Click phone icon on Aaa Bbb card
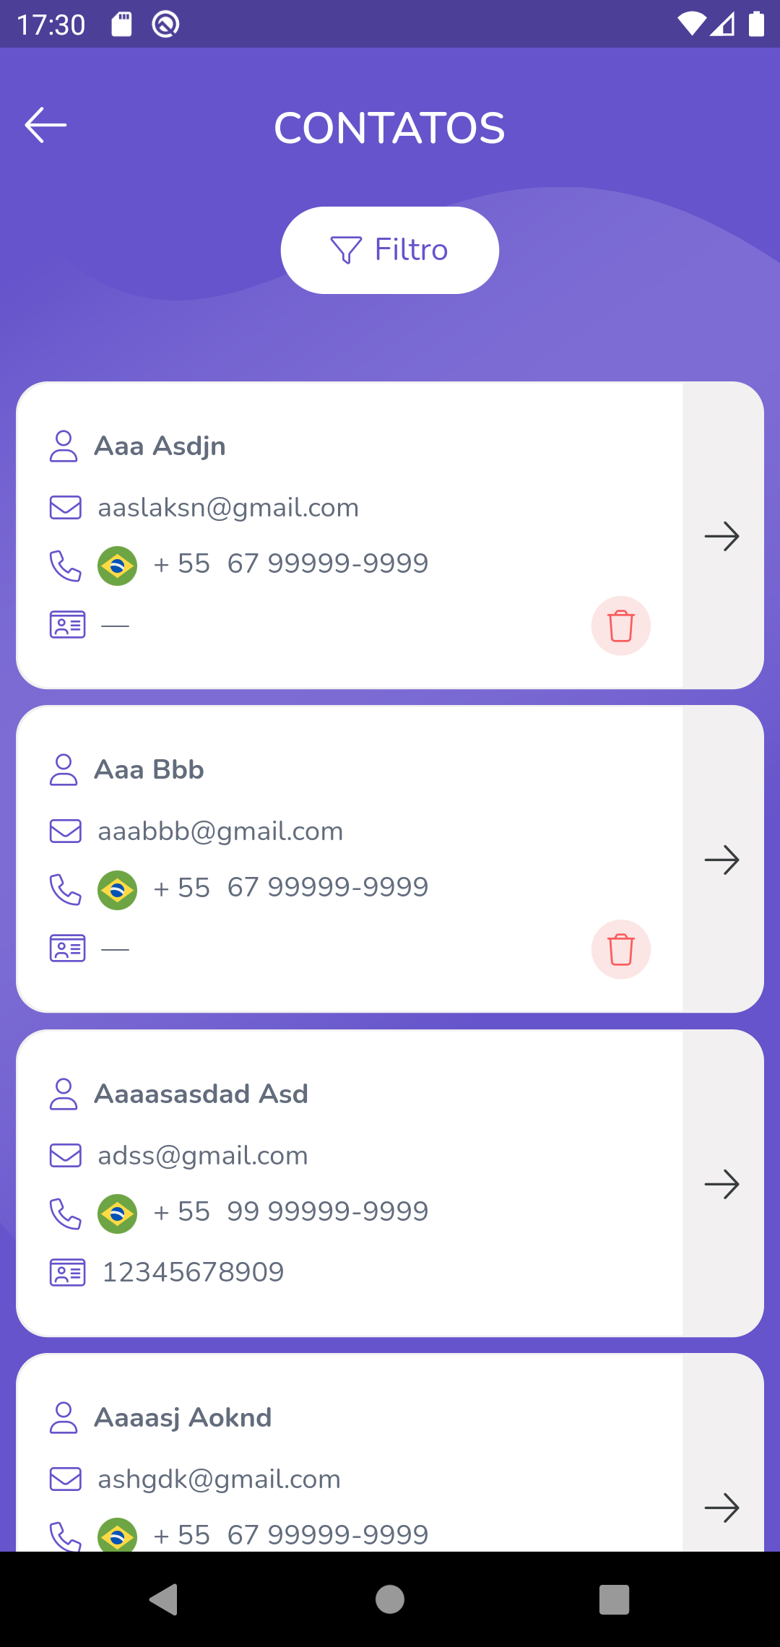Screen dimensions: 780x1647 pos(65,889)
